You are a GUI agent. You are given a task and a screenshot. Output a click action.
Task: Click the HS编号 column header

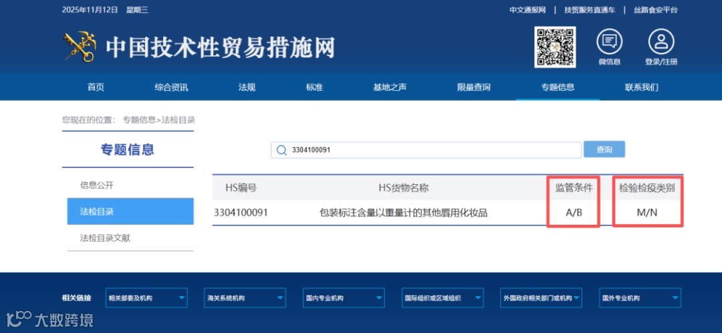[x=241, y=188]
